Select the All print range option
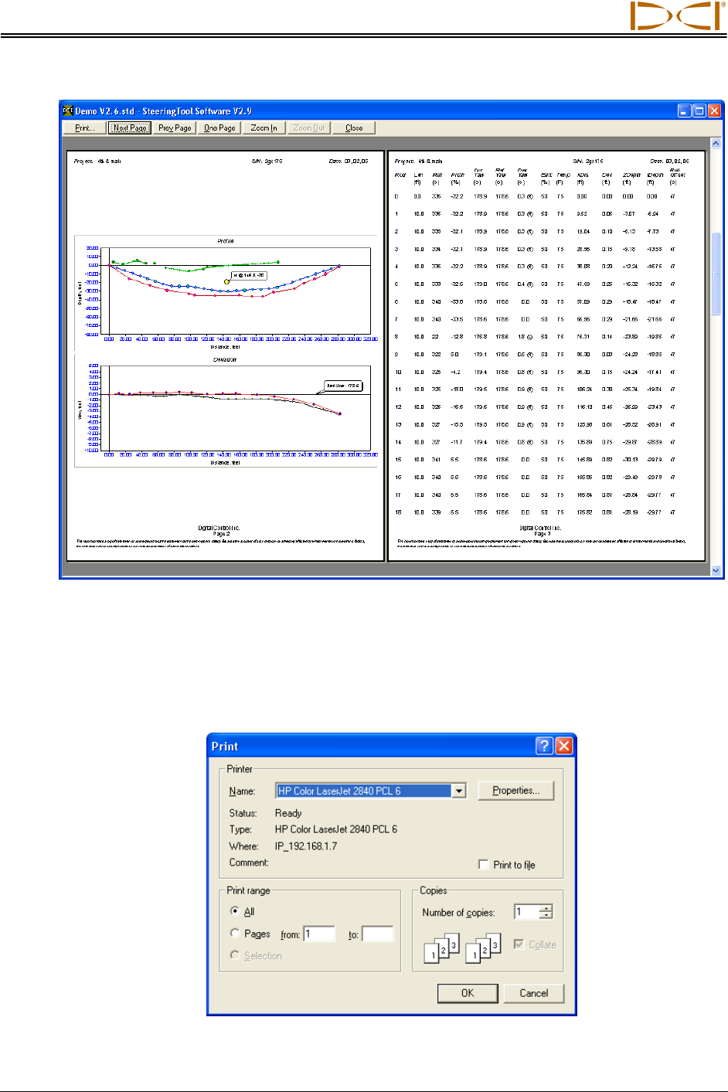This screenshot has height=1092, width=728. point(235,911)
